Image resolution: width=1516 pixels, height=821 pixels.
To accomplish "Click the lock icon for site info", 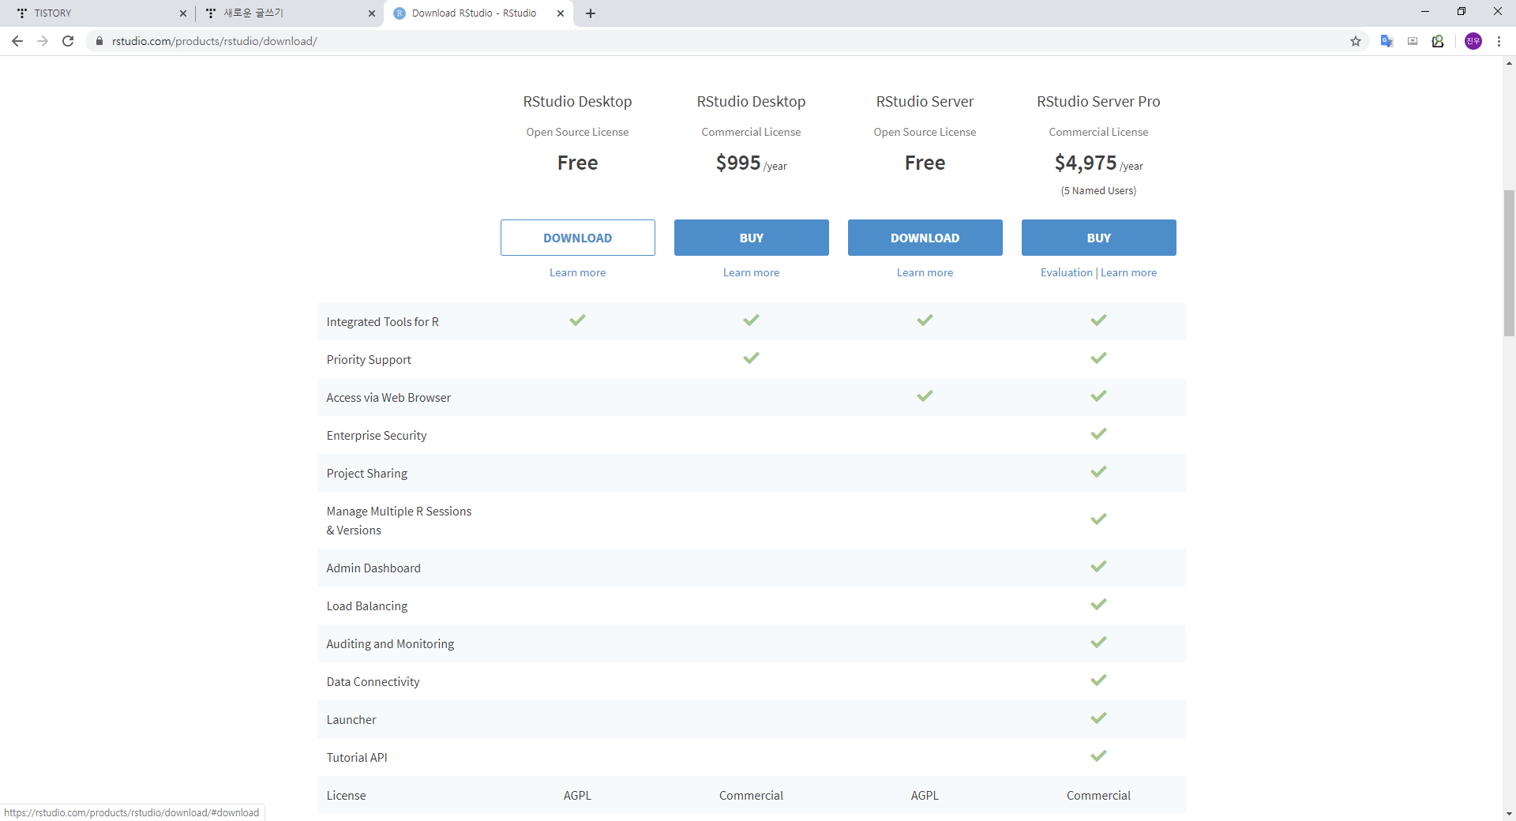I will coord(99,41).
